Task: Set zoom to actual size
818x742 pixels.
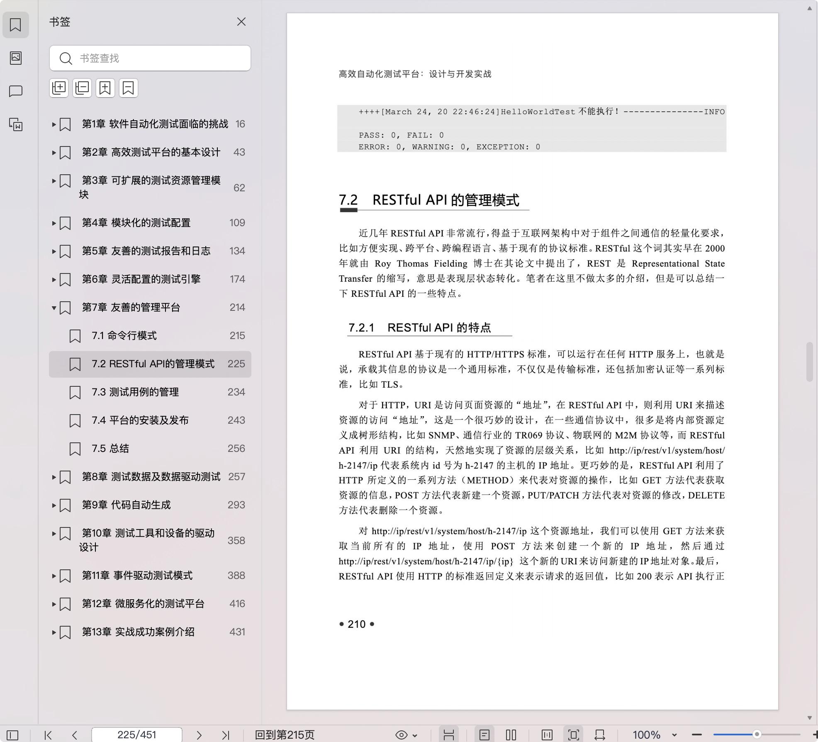Action: tap(547, 735)
